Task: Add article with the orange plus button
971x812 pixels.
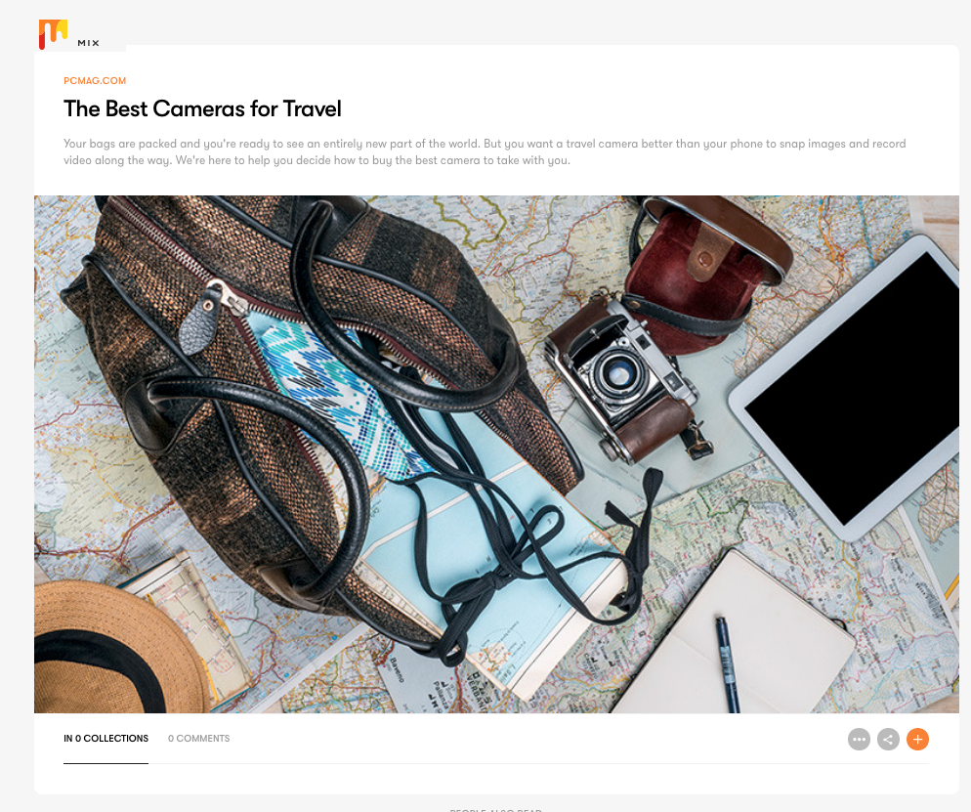Action: (x=917, y=739)
